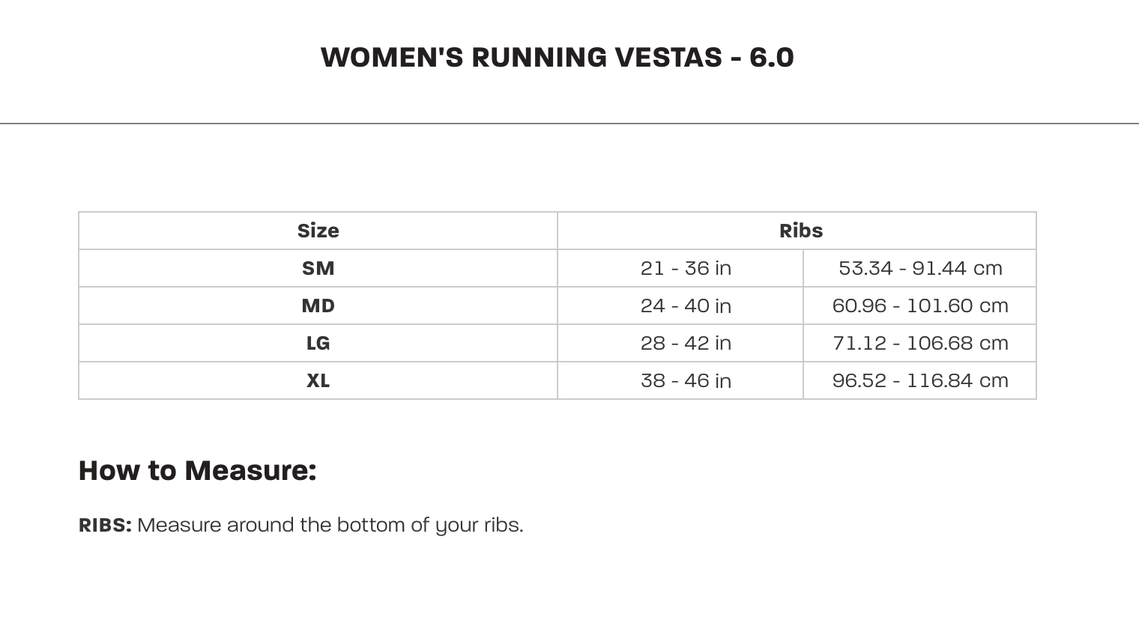Select the 53.34 - 91.44 cm cell

919,268
